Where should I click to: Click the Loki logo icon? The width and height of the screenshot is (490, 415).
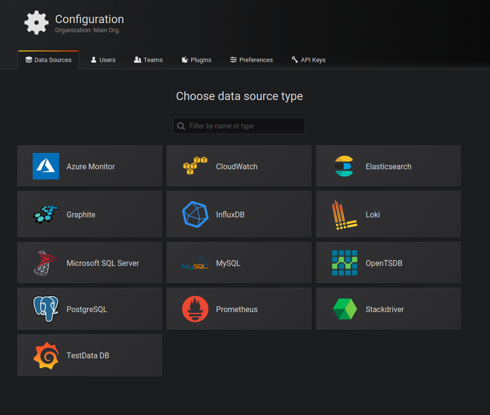(344, 215)
